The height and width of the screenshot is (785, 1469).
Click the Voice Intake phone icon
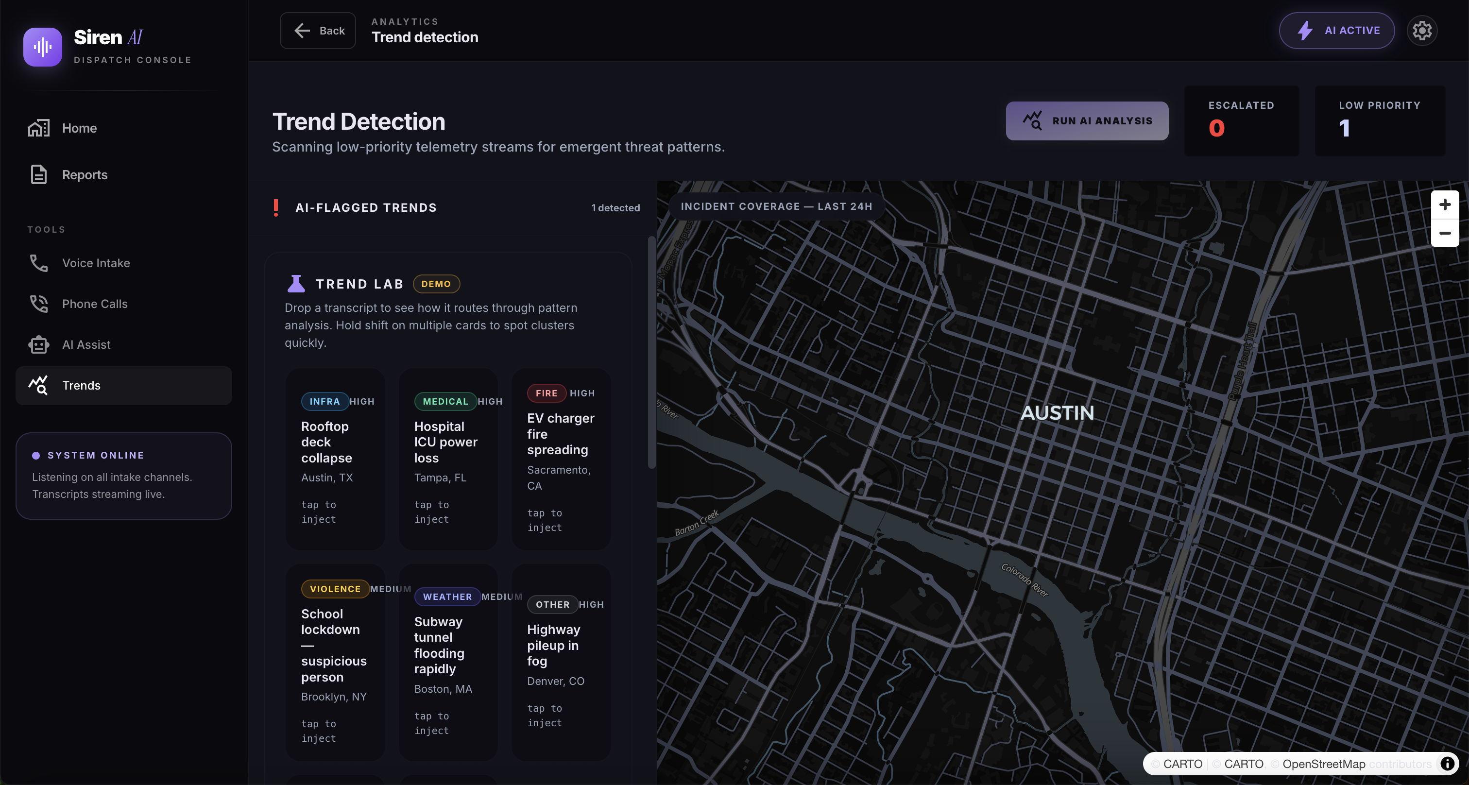tap(39, 263)
